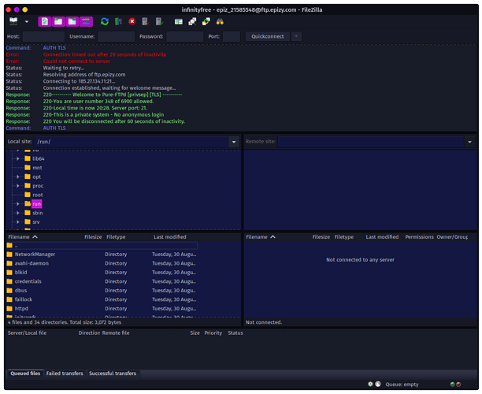Image resolution: width=482 pixels, height=394 pixels.
Task: Select the dbus directory
Action: click(x=102, y=291)
